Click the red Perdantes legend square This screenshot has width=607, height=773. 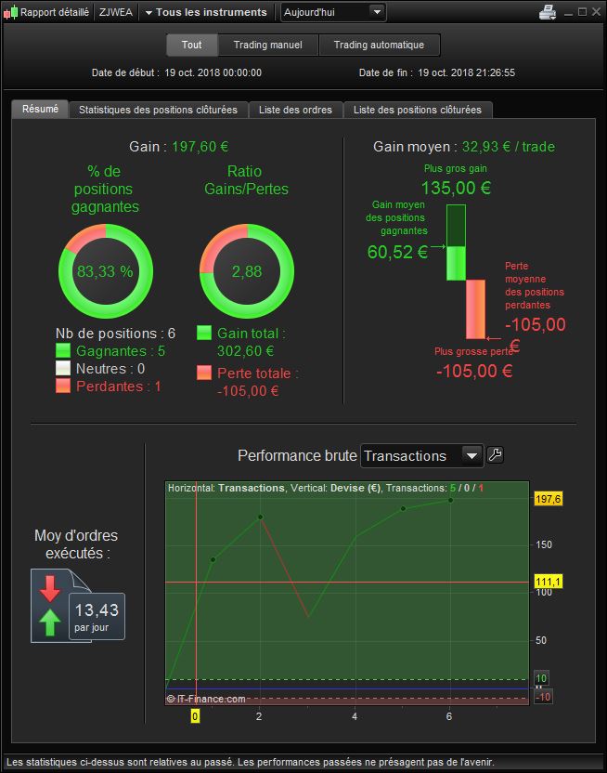[63, 386]
